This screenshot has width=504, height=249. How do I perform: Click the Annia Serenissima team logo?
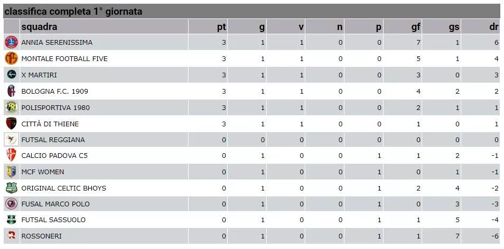point(11,42)
